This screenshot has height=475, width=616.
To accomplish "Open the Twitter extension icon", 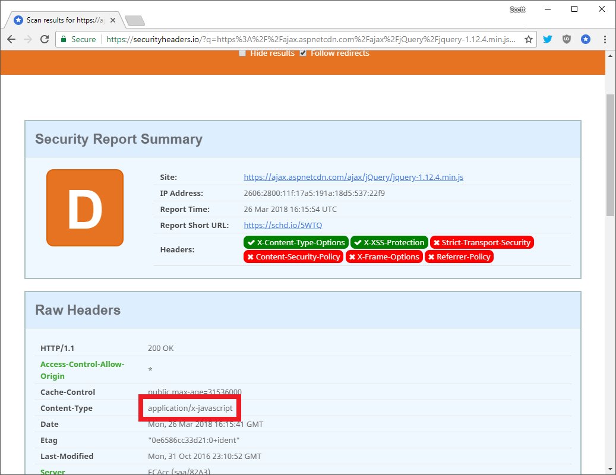I will [x=547, y=39].
